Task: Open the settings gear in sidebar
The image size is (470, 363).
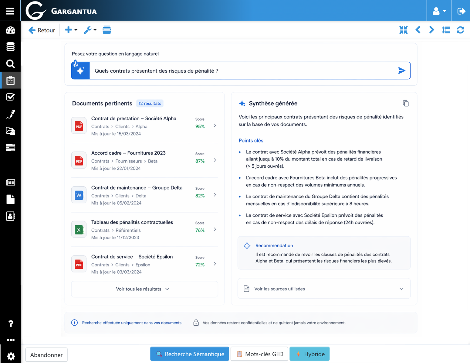Action: point(11,356)
